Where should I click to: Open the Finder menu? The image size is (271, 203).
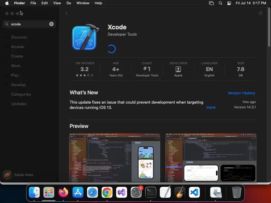(x=20, y=3)
